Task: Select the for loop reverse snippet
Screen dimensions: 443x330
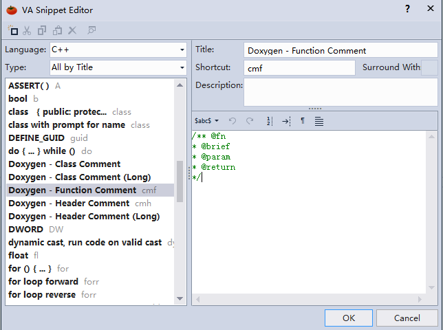Action: tap(90, 294)
